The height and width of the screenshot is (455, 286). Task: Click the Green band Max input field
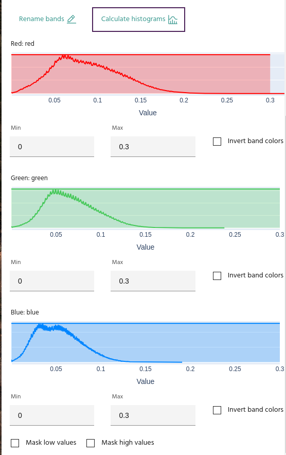tap(153, 281)
